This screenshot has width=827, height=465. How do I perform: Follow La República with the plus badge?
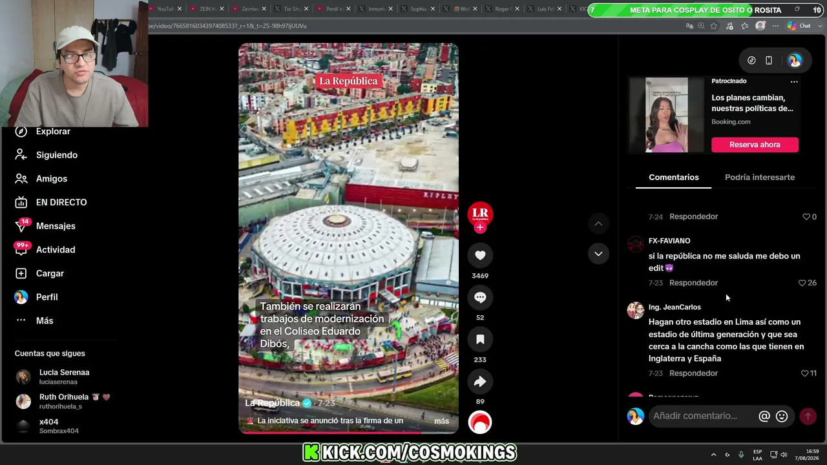click(x=480, y=227)
